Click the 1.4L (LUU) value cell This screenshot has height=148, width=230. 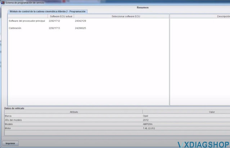[x=186, y=128]
